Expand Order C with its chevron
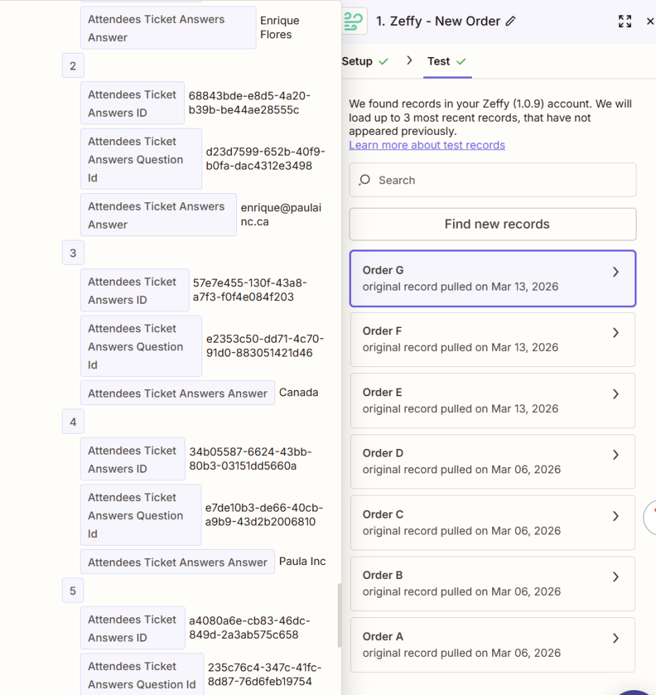Viewport: 656px width, 695px height. 616,516
